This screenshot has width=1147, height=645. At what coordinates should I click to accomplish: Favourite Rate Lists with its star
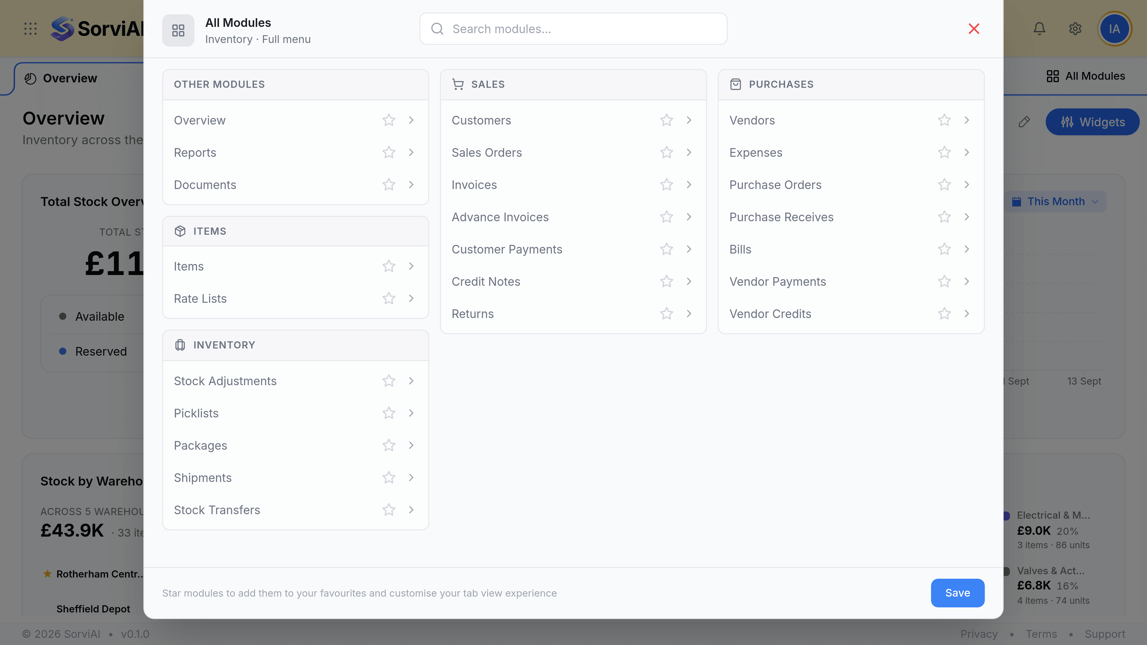click(x=389, y=298)
